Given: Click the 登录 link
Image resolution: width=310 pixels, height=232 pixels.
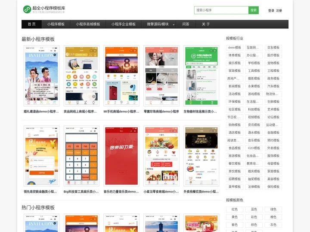Looking at the screenshot, I should tap(271, 11).
